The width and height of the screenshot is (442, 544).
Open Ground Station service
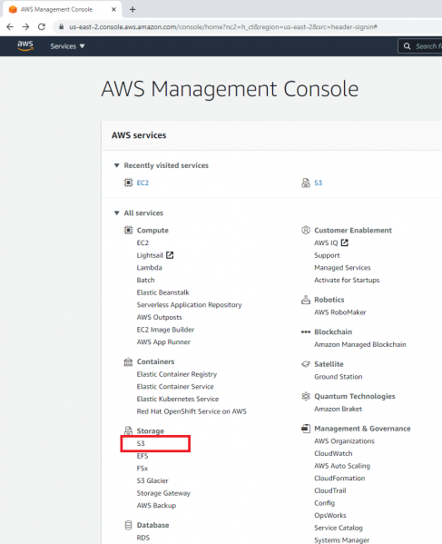(339, 377)
